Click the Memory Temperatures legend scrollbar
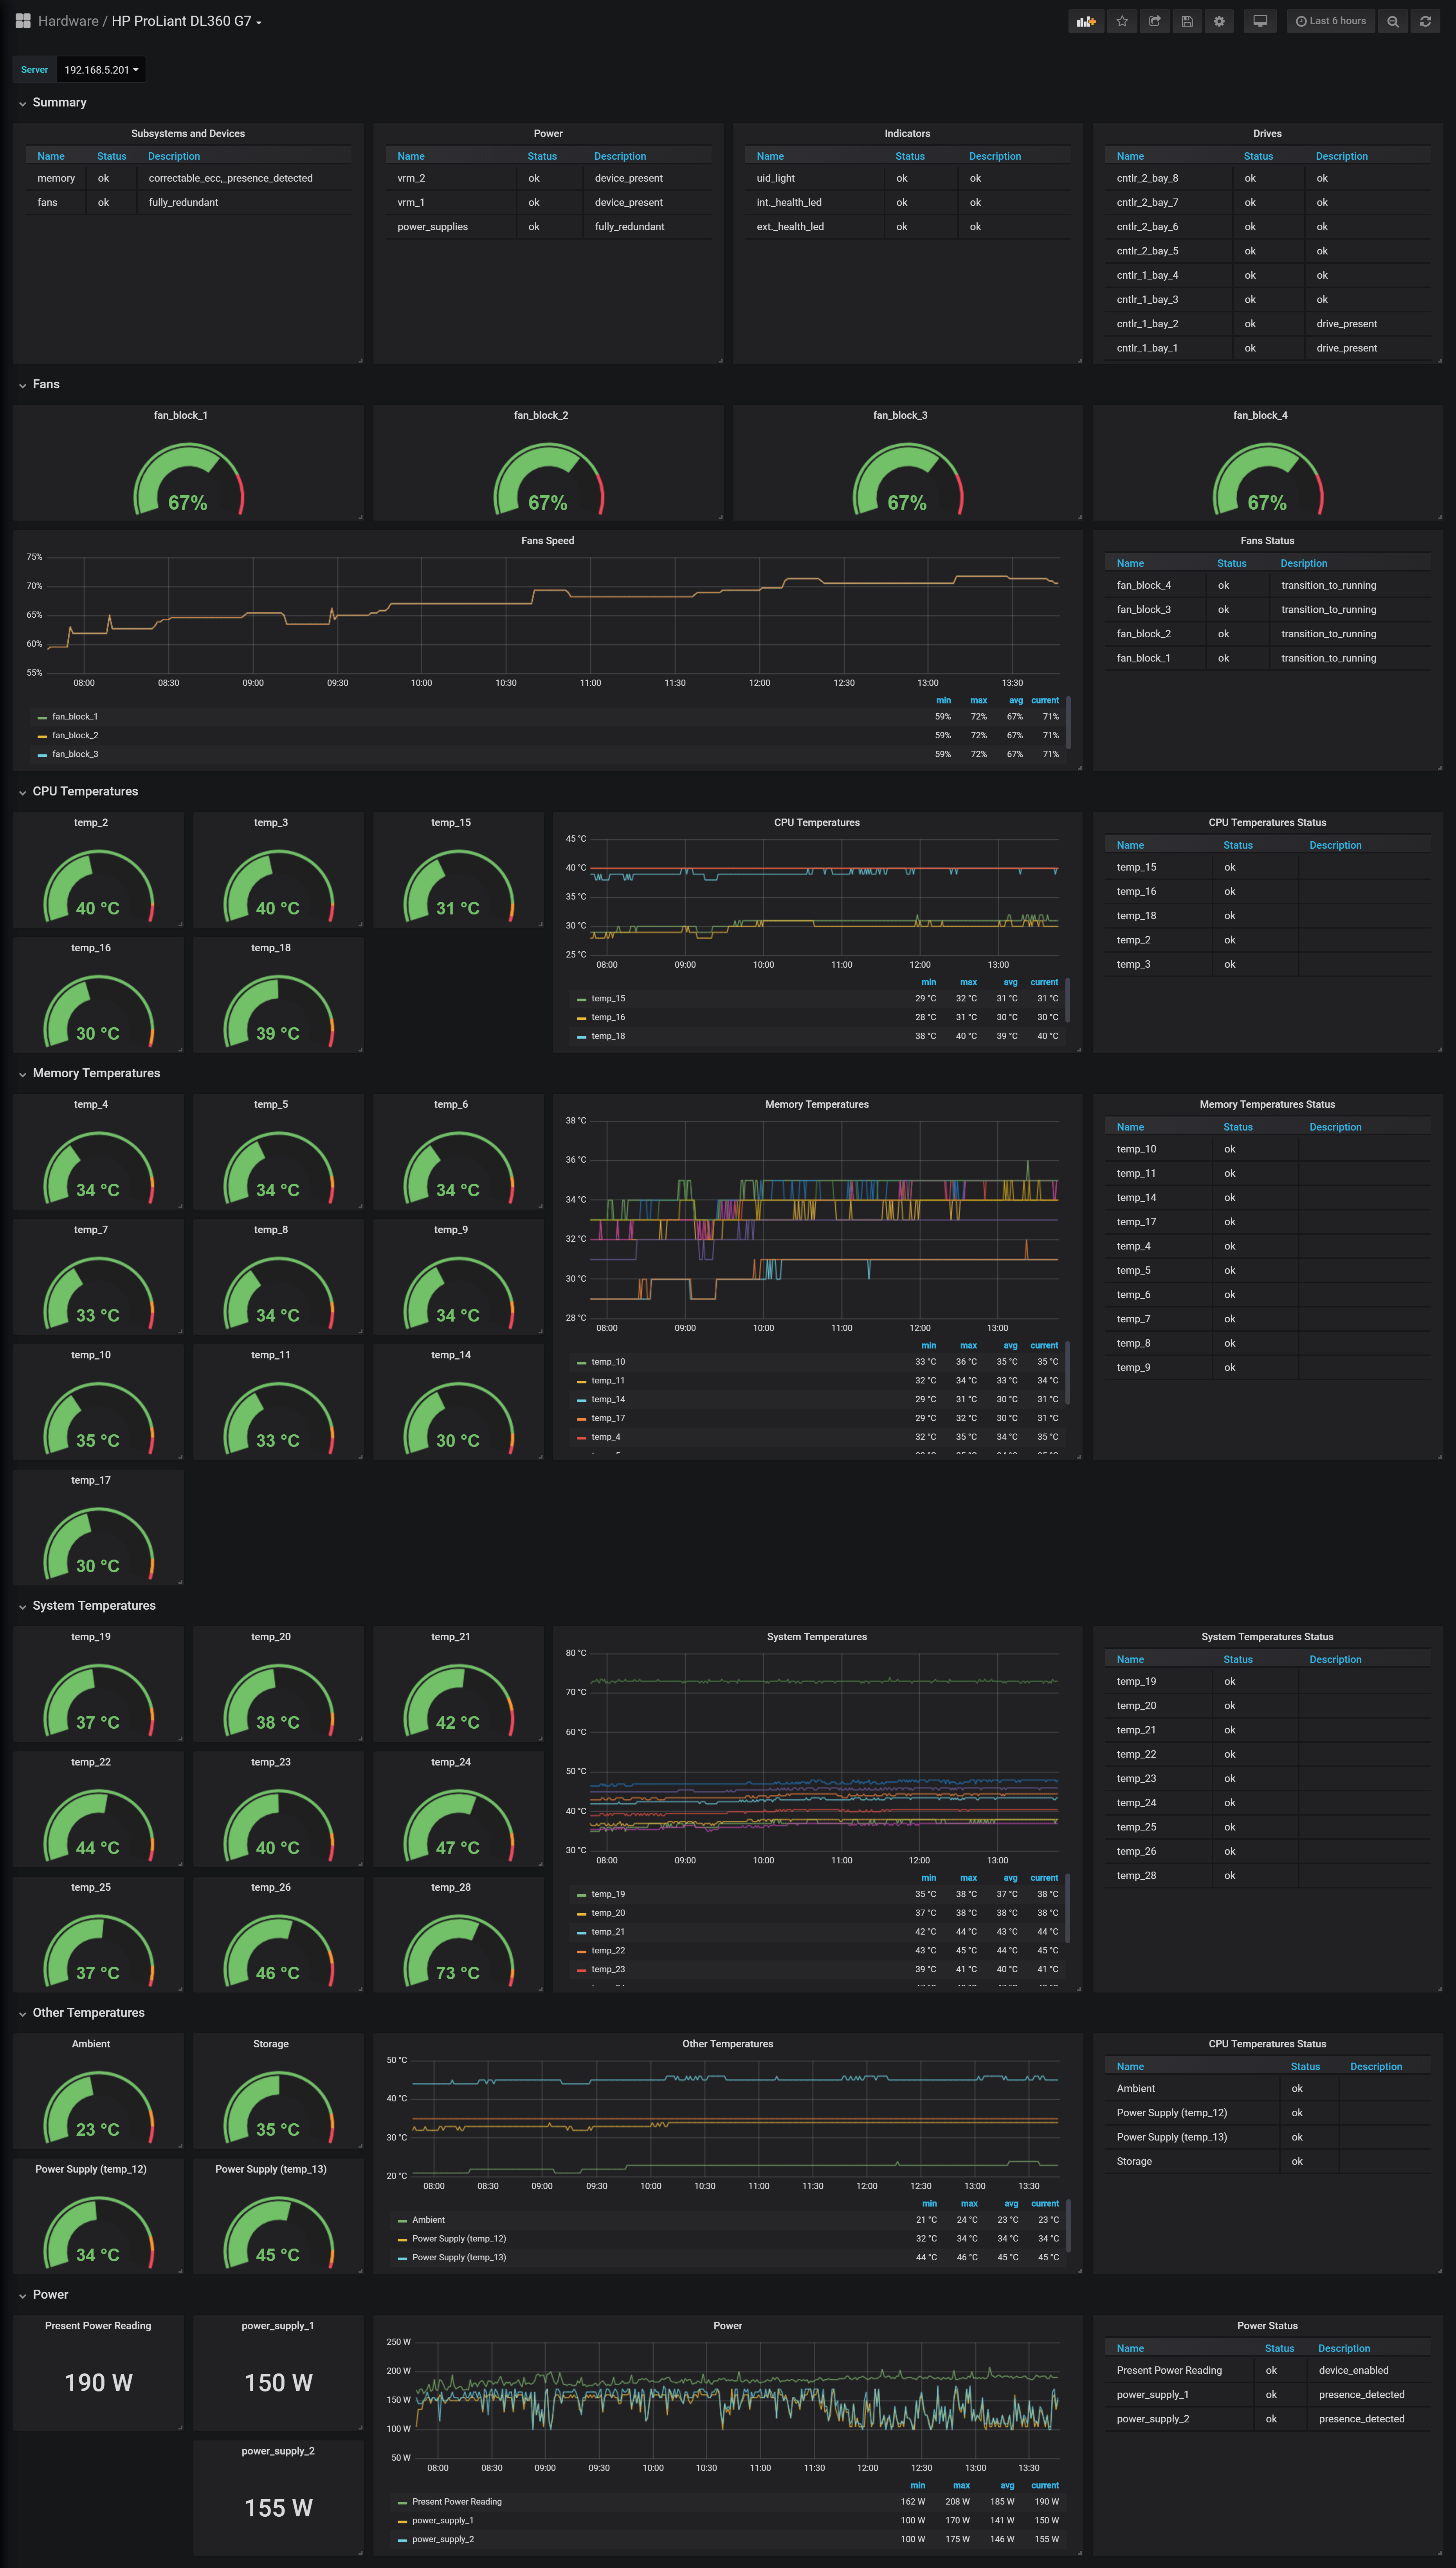The width and height of the screenshot is (1456, 2568). pos(1068,1373)
